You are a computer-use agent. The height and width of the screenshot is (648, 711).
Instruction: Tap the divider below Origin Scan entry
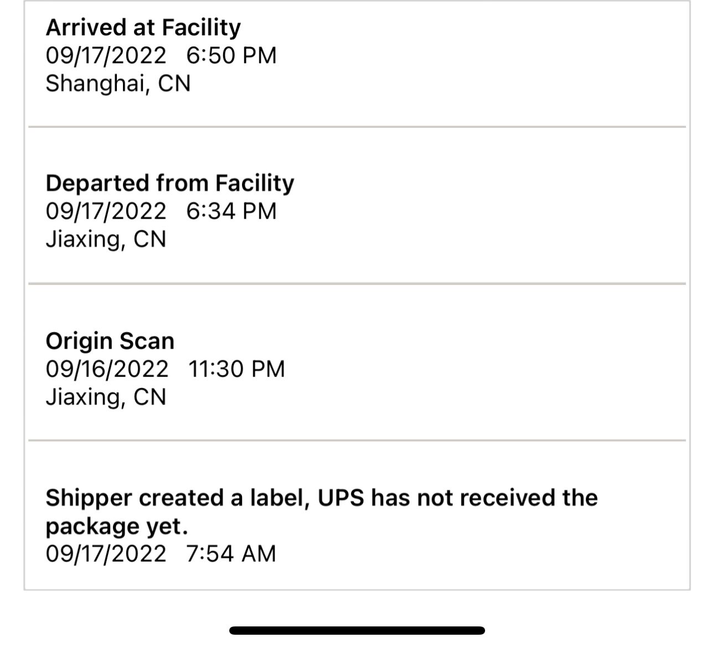(x=357, y=440)
